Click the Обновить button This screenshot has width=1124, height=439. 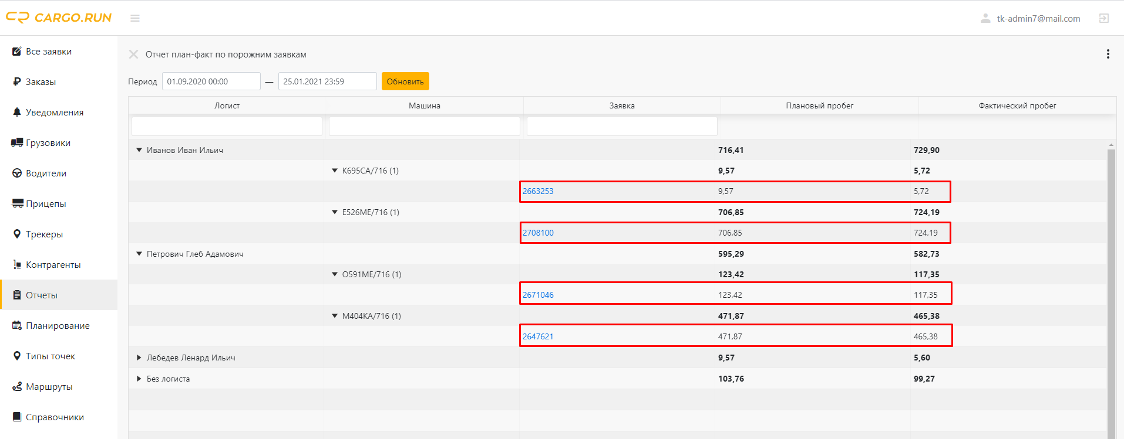coord(405,81)
